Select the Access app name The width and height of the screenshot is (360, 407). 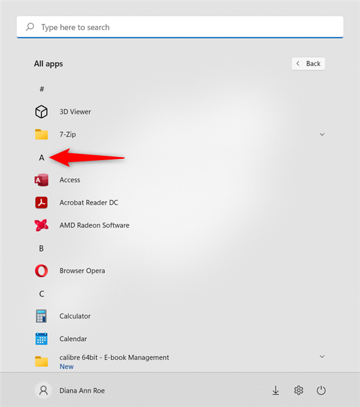pyautogui.click(x=70, y=180)
